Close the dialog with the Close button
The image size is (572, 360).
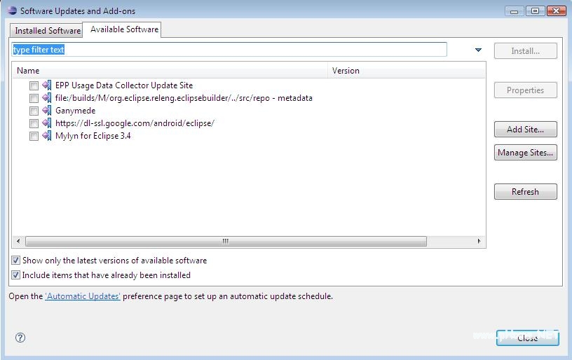[x=528, y=338]
